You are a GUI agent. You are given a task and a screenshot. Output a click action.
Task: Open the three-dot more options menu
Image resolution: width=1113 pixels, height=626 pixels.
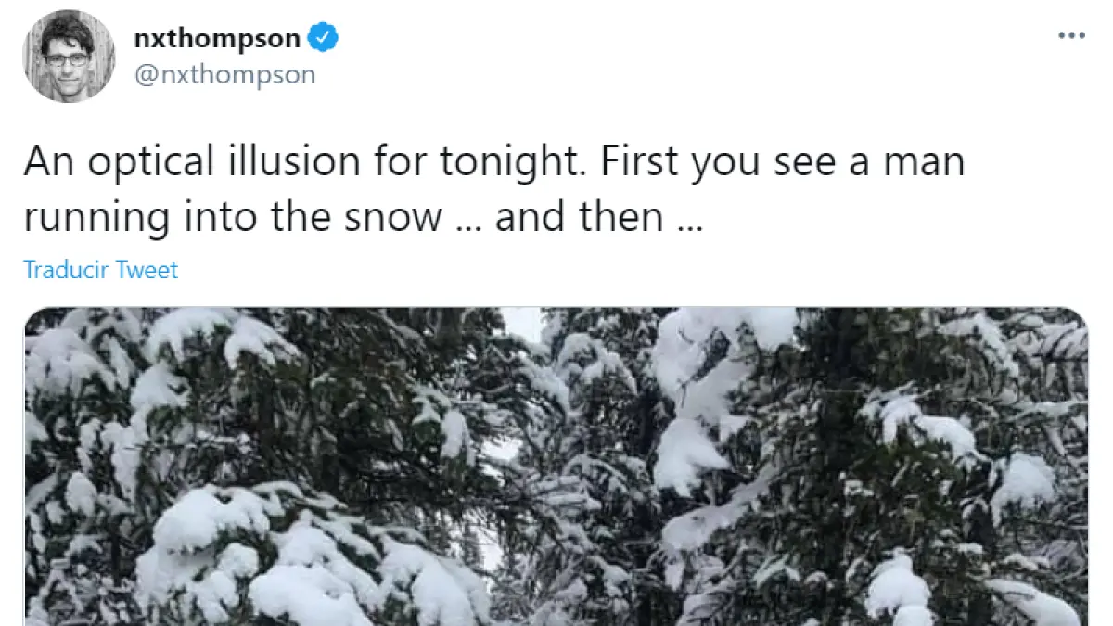[1071, 36]
